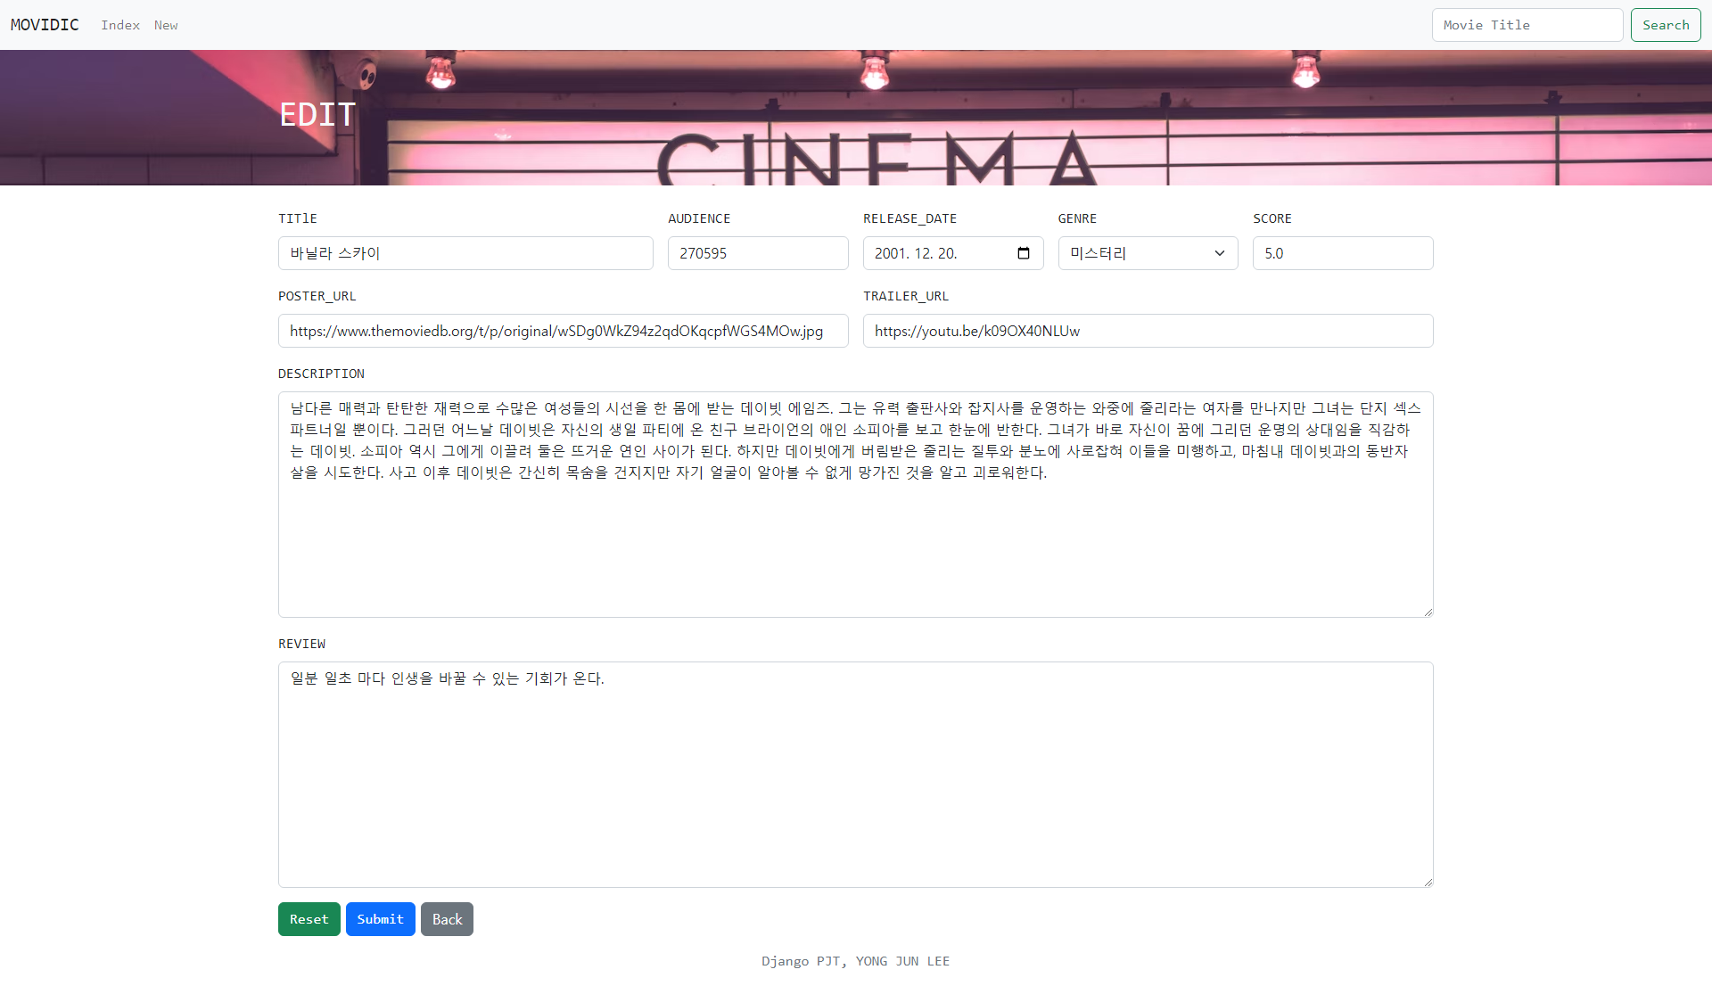Click inside the REVIEW textarea
The height and width of the screenshot is (986, 1712).
855,785
